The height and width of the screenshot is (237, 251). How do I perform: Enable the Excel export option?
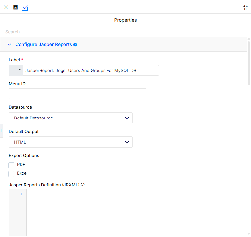point(11,174)
